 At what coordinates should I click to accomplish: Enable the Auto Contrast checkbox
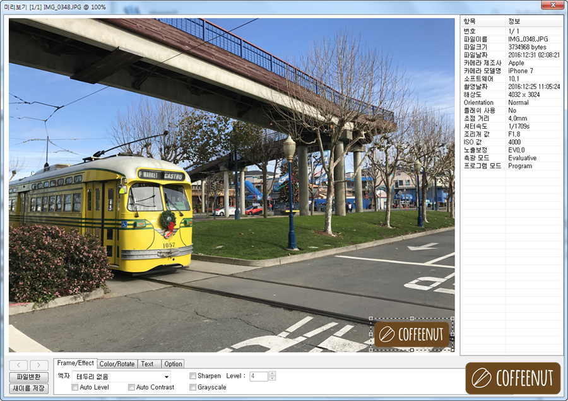131,386
